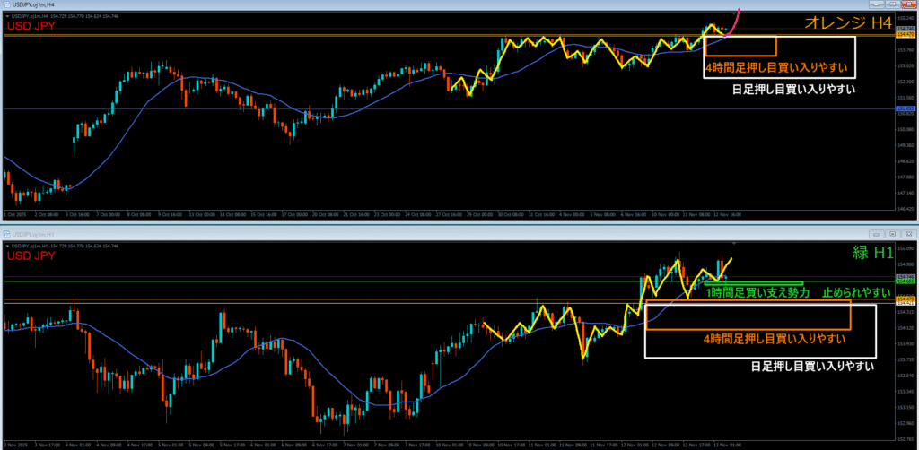Close the USDJPY H4 chart window

click(x=908, y=5)
